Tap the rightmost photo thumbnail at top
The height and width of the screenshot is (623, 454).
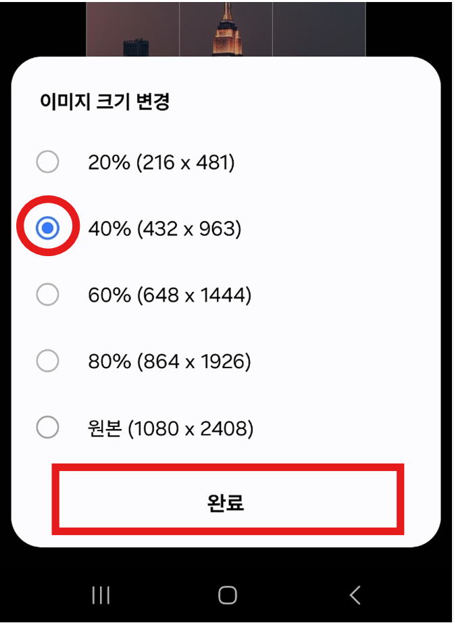point(320,27)
